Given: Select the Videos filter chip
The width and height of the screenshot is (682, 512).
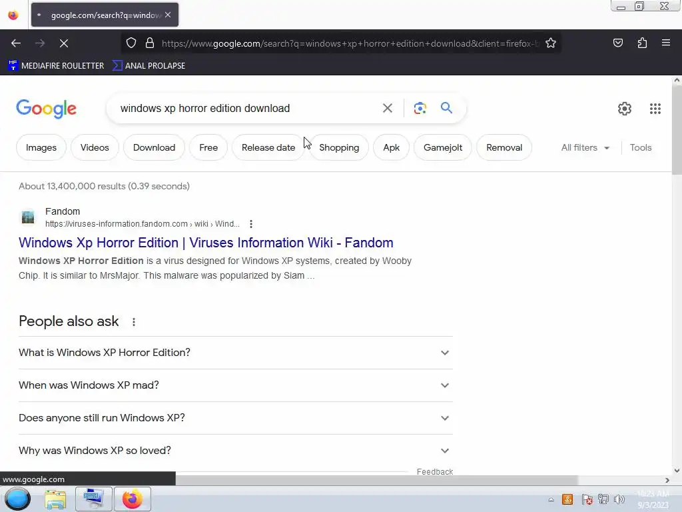Looking at the screenshot, I should [x=95, y=147].
